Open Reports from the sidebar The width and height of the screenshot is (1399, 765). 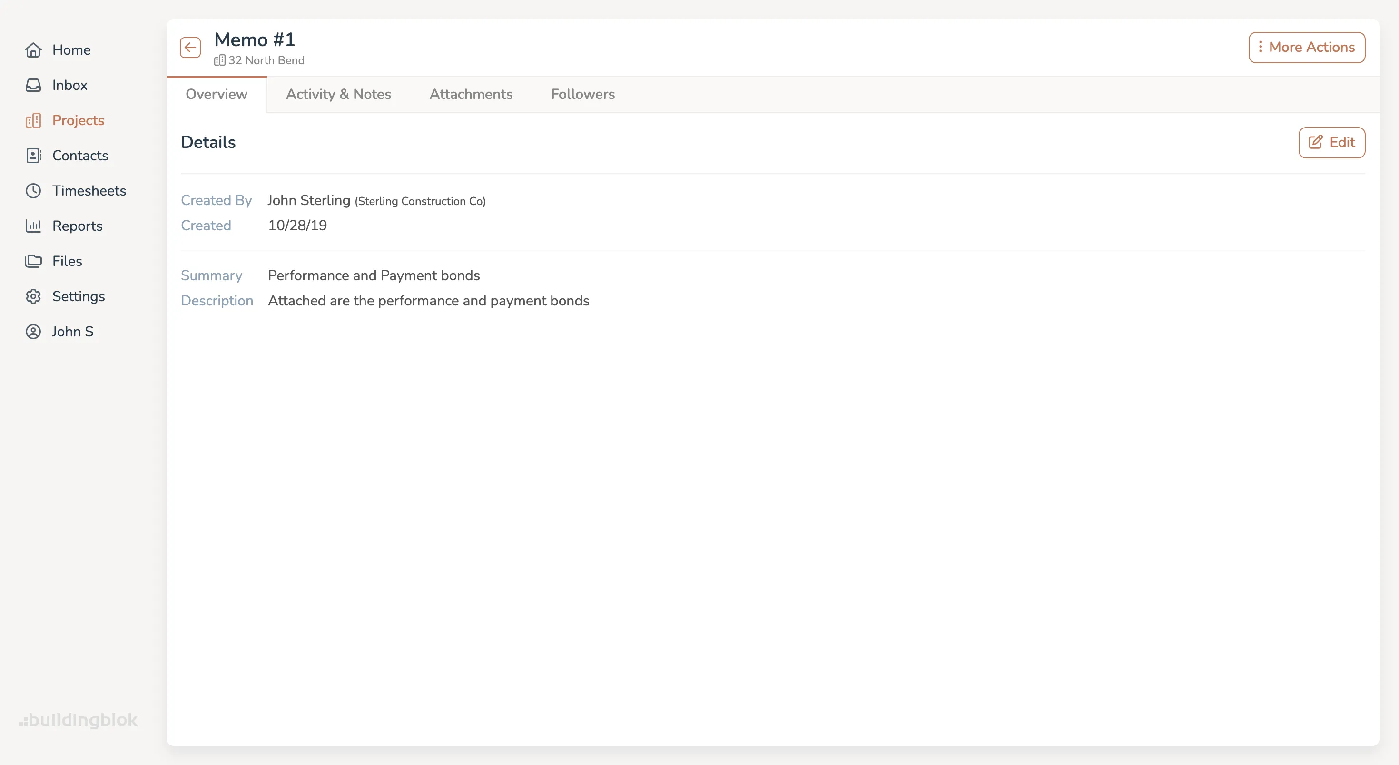coord(77,226)
